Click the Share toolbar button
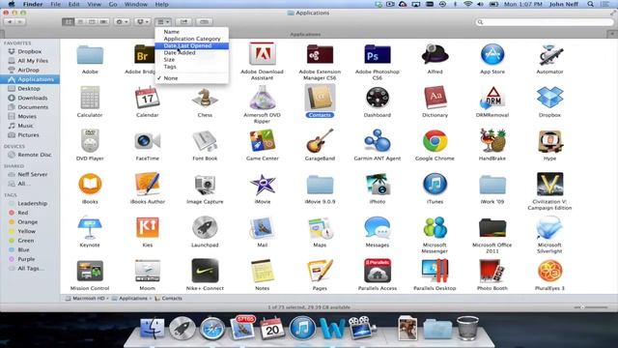The width and height of the screenshot is (618, 348). pos(183,21)
